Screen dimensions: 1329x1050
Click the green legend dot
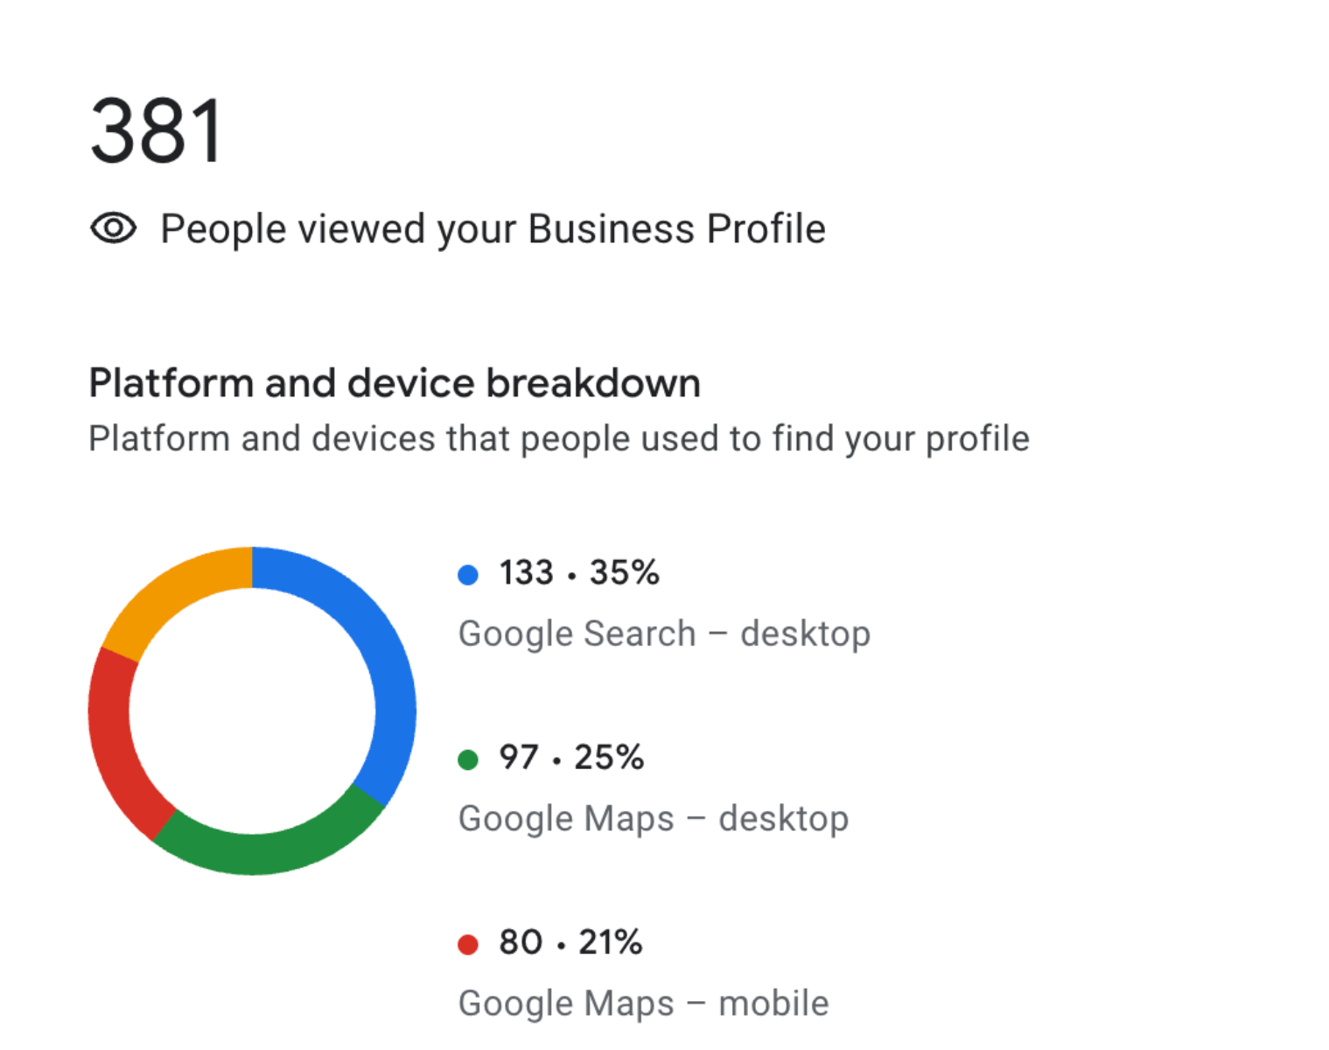[x=468, y=759]
